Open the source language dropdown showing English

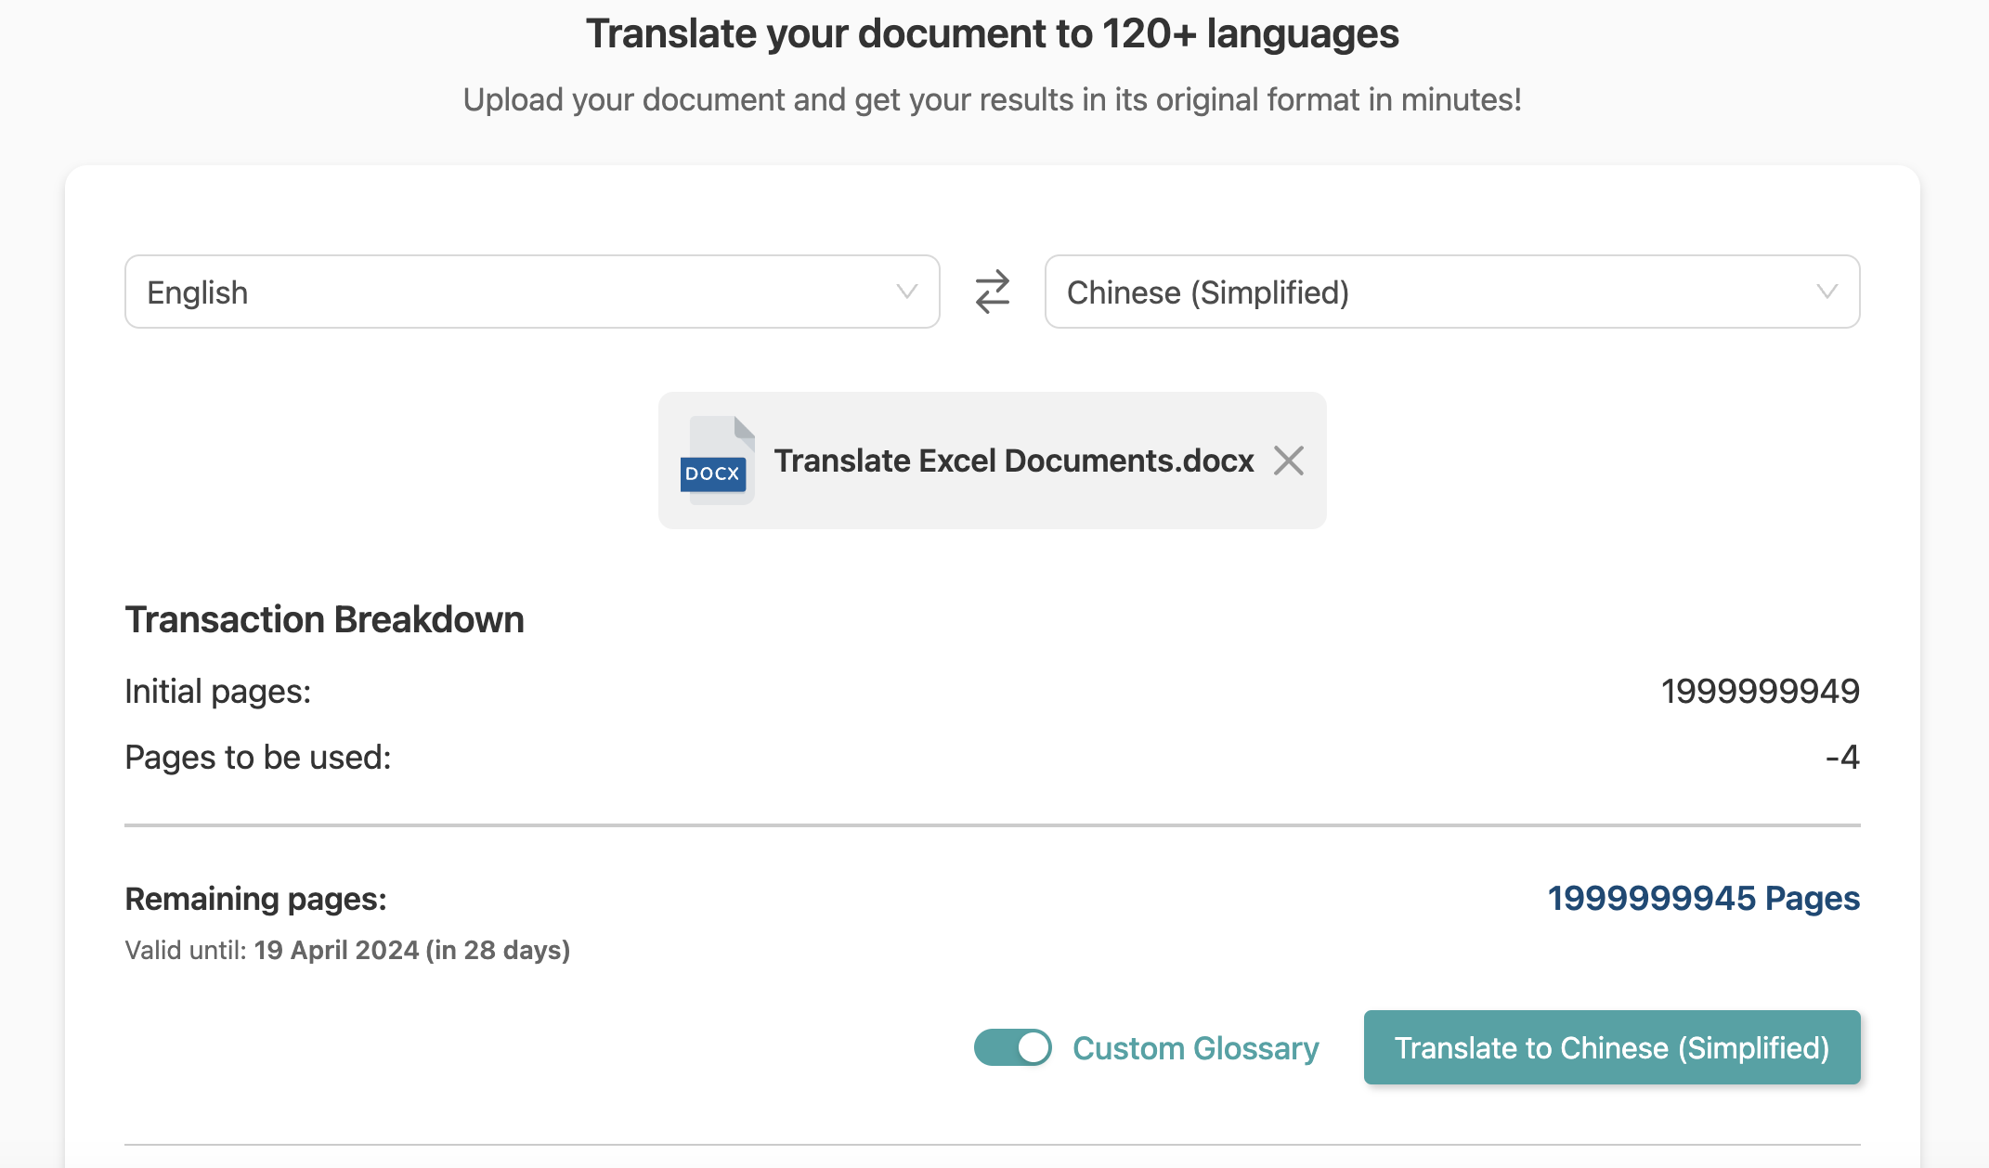(531, 292)
